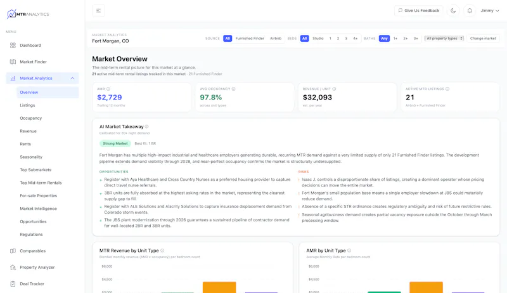
Task: Open All property types dropdown
Action: [444, 39]
